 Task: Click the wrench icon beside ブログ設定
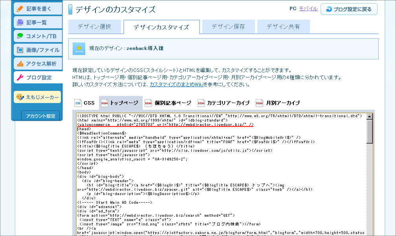coord(20,77)
